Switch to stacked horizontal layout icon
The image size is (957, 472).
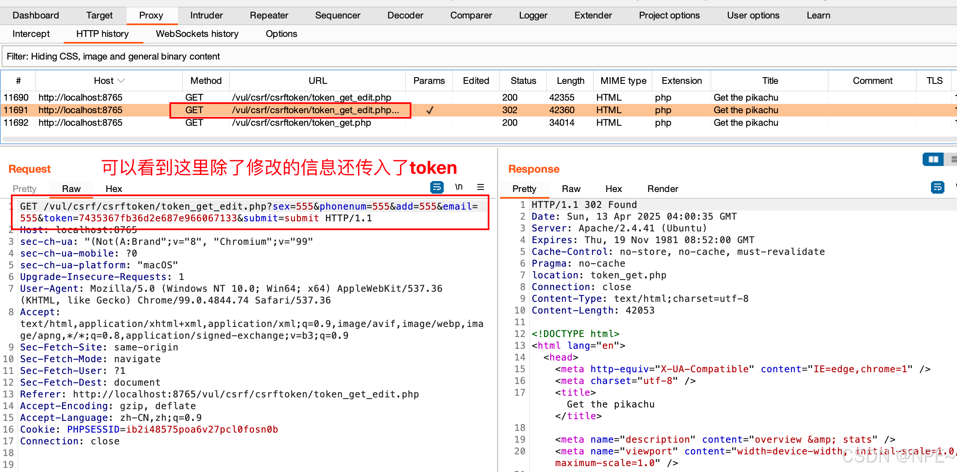[953, 159]
